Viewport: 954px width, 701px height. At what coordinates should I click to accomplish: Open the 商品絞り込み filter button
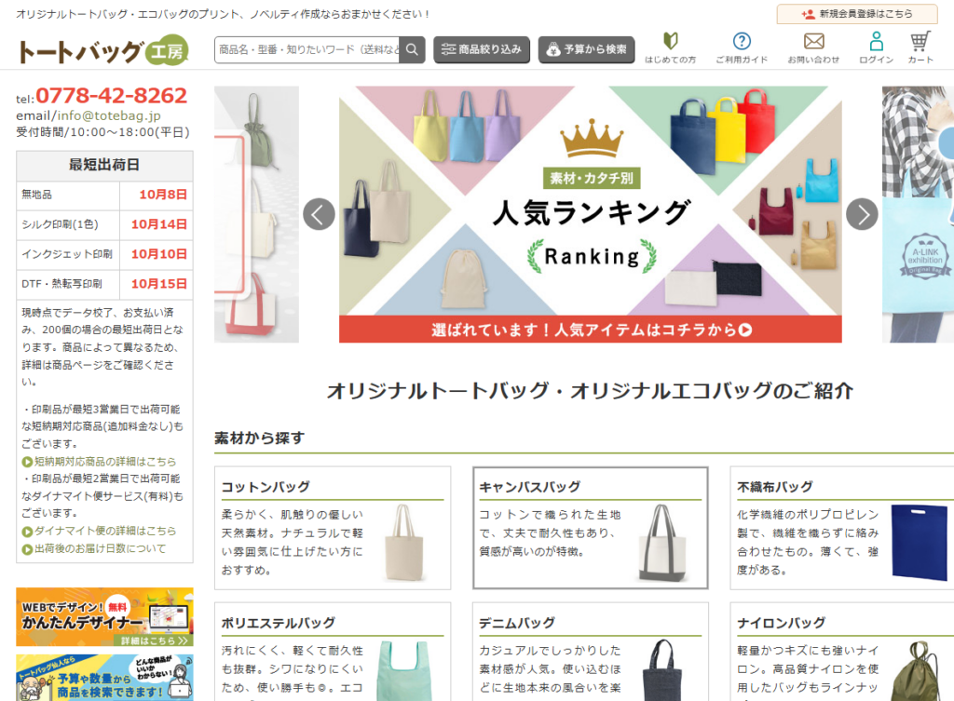482,50
